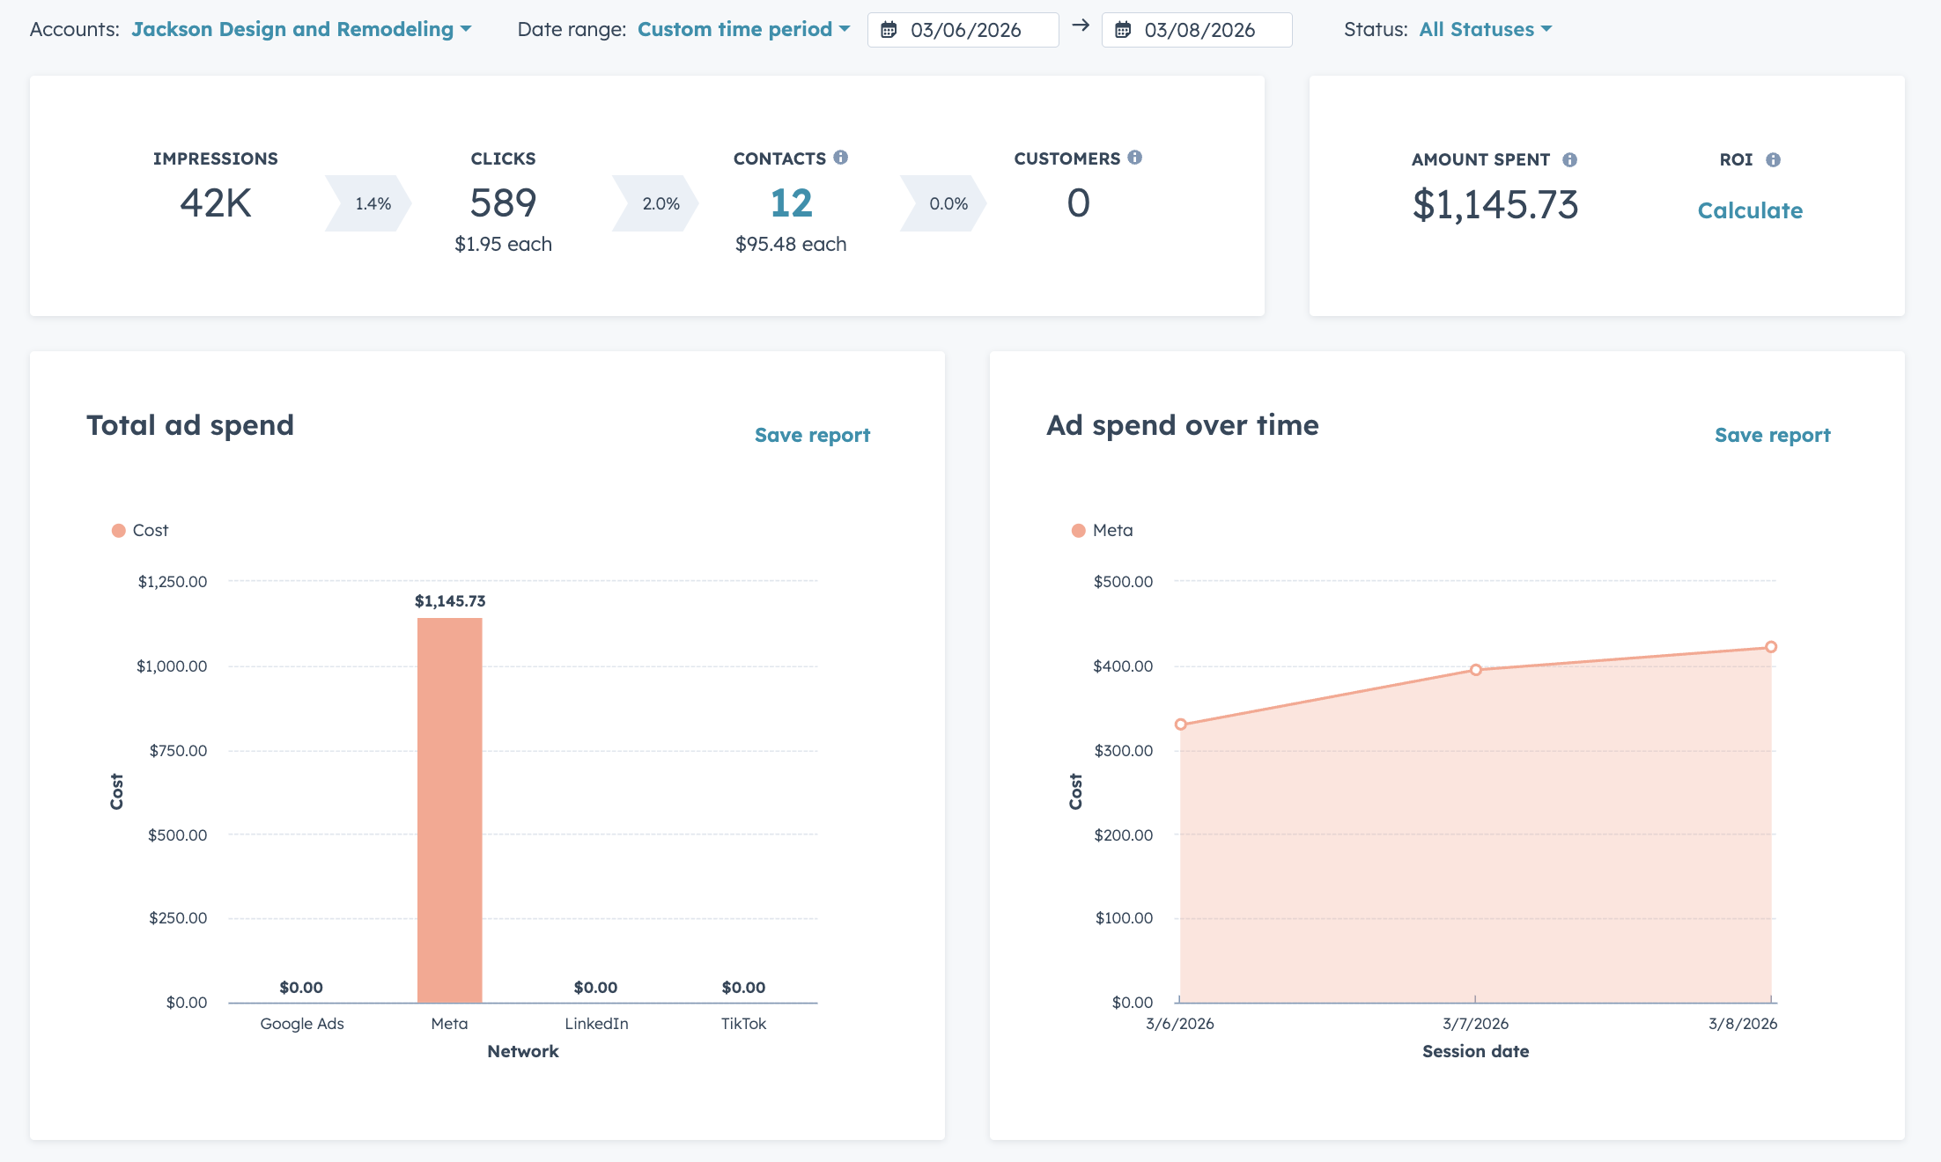
Task: Open the All Statuses filter dropdown
Action: click(x=1485, y=29)
